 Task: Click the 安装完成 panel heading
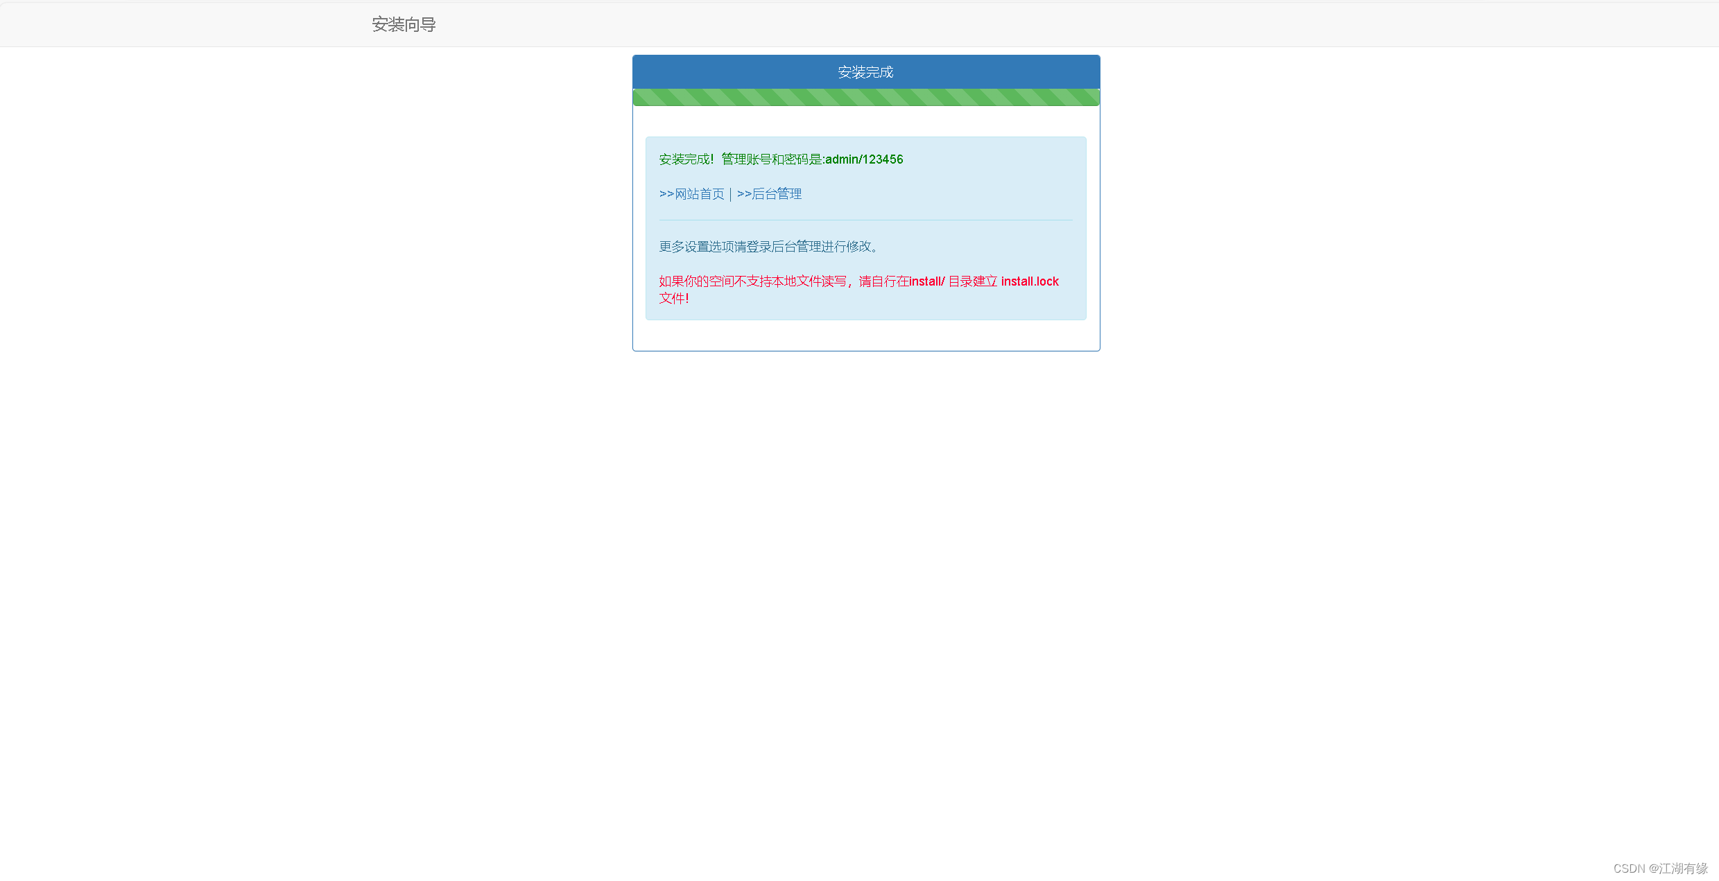click(865, 72)
